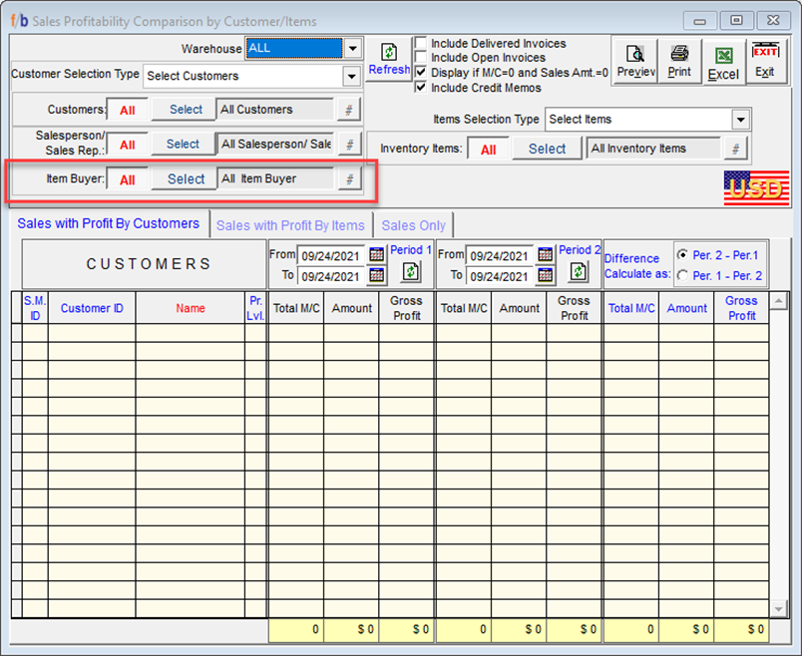The image size is (802, 656).
Task: Click the USD flag currency icon
Action: coord(755,188)
